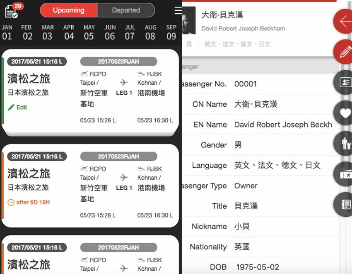The width and height of the screenshot is (352, 274).
Task: Select MAY 05 in the month bar
Action: (89, 33)
